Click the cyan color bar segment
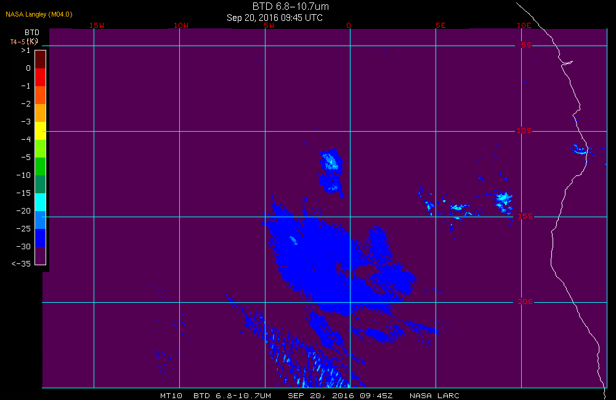 pyautogui.click(x=41, y=202)
